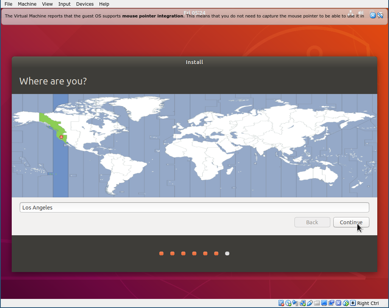389x308 pixels.
Task: Click the mouse integration status icon
Action: click(345, 303)
